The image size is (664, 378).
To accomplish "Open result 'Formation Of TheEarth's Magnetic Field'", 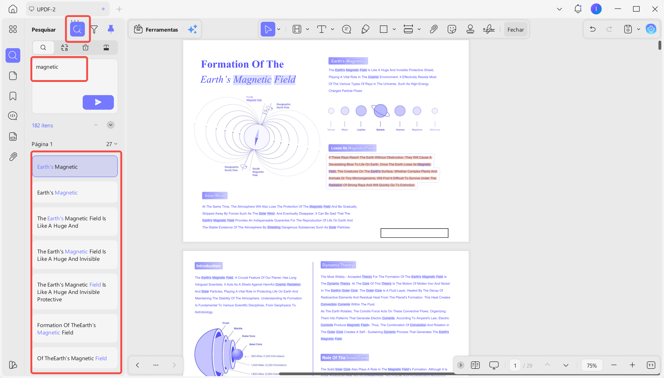I will [75, 329].
